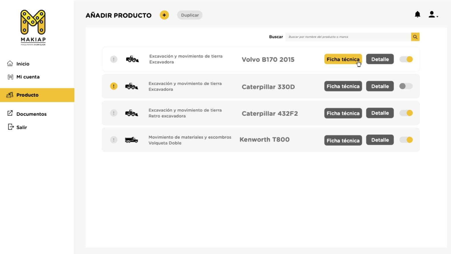Screen dimensions: 451x254
Task: Click the Duplicar button
Action: tap(190, 15)
